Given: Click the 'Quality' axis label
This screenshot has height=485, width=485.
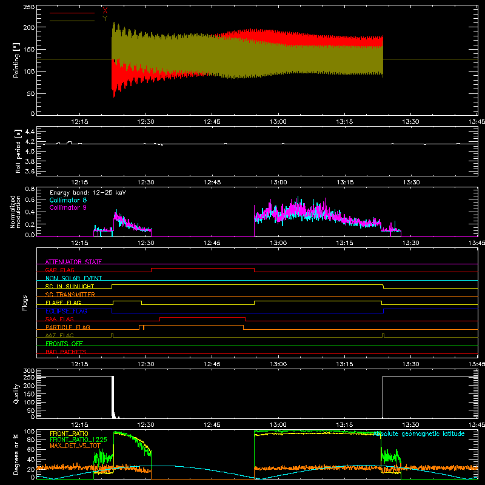Looking at the screenshot, I should 16,393.
